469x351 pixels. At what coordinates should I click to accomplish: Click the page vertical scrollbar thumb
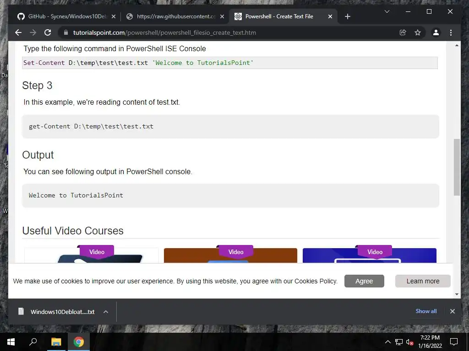[457, 167]
